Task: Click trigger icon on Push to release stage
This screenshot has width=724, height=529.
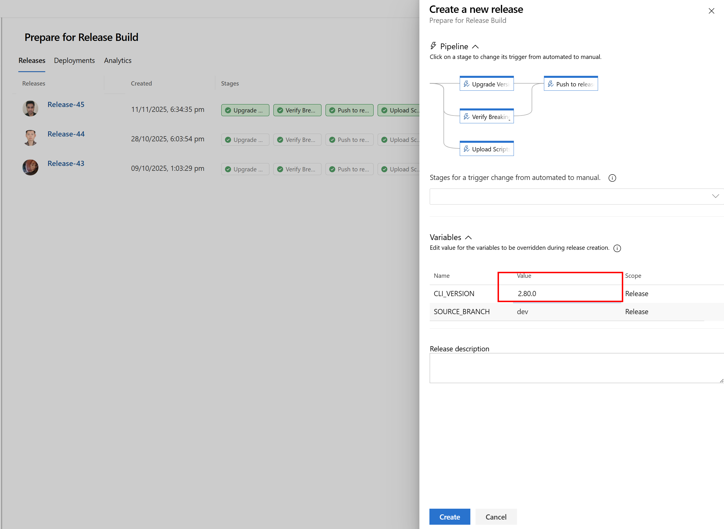Action: [550, 84]
